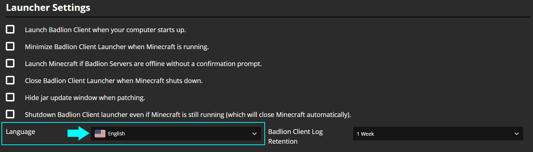Viewport: 533px width, 152px height.
Task: Click the cyan arrow pointing at Language
Action: click(x=78, y=134)
